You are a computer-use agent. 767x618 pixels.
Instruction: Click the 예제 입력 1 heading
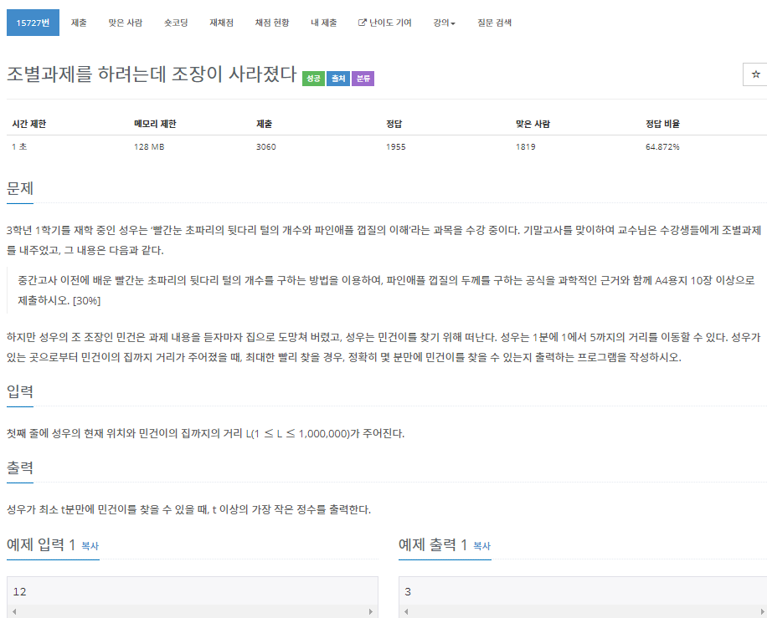click(x=40, y=544)
